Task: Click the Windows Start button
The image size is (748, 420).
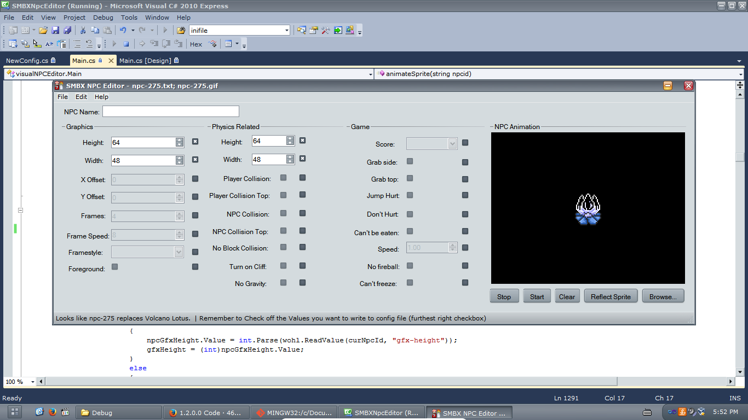Action: tap(15, 412)
